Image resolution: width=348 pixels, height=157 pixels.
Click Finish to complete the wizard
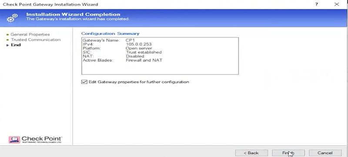tap(288, 153)
